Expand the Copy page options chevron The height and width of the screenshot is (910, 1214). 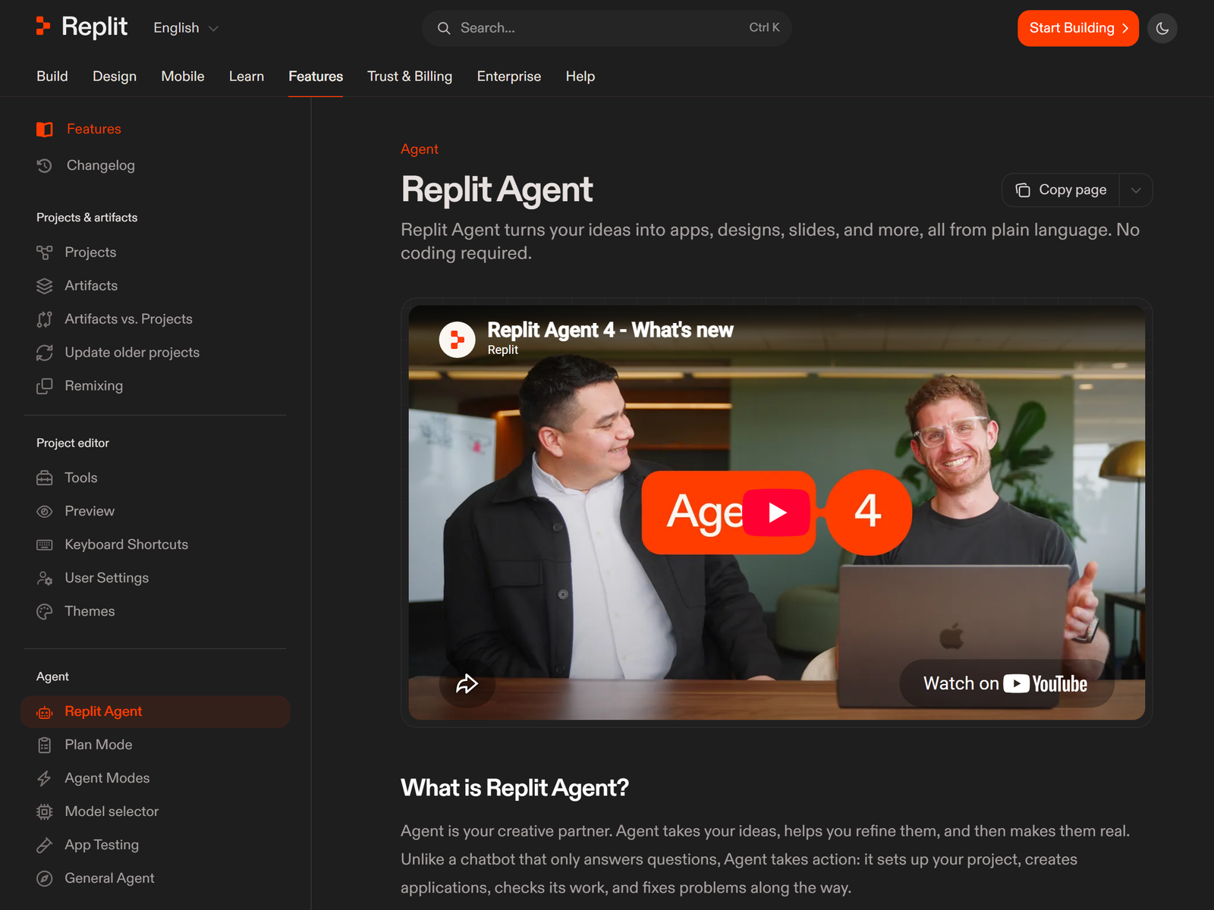coord(1136,190)
